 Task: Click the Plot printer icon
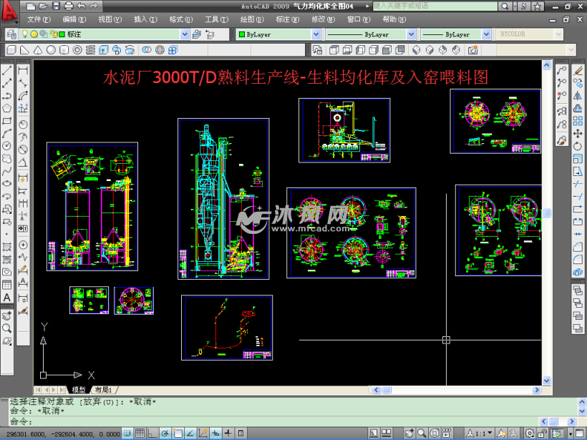click(69, 6)
